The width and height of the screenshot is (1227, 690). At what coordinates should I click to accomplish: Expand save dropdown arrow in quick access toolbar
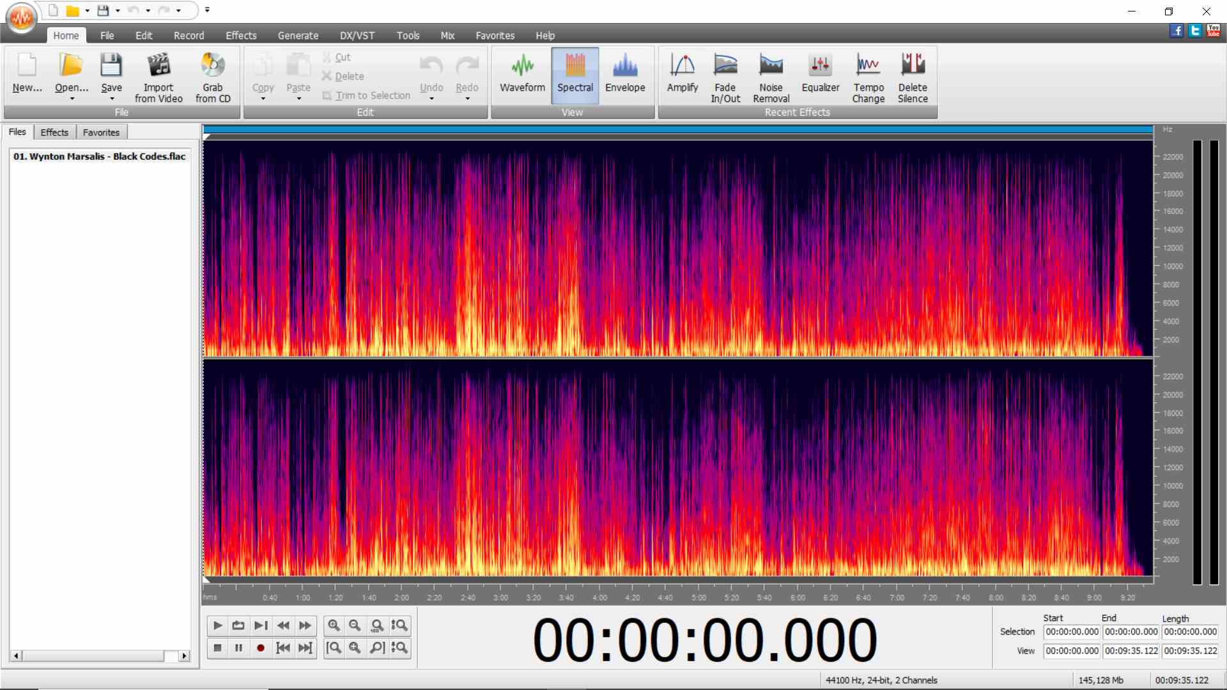pyautogui.click(x=118, y=11)
